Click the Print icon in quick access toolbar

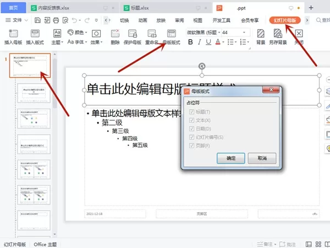click(56, 20)
